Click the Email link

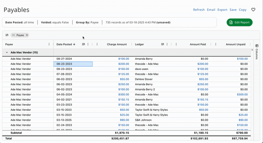tap(211, 10)
